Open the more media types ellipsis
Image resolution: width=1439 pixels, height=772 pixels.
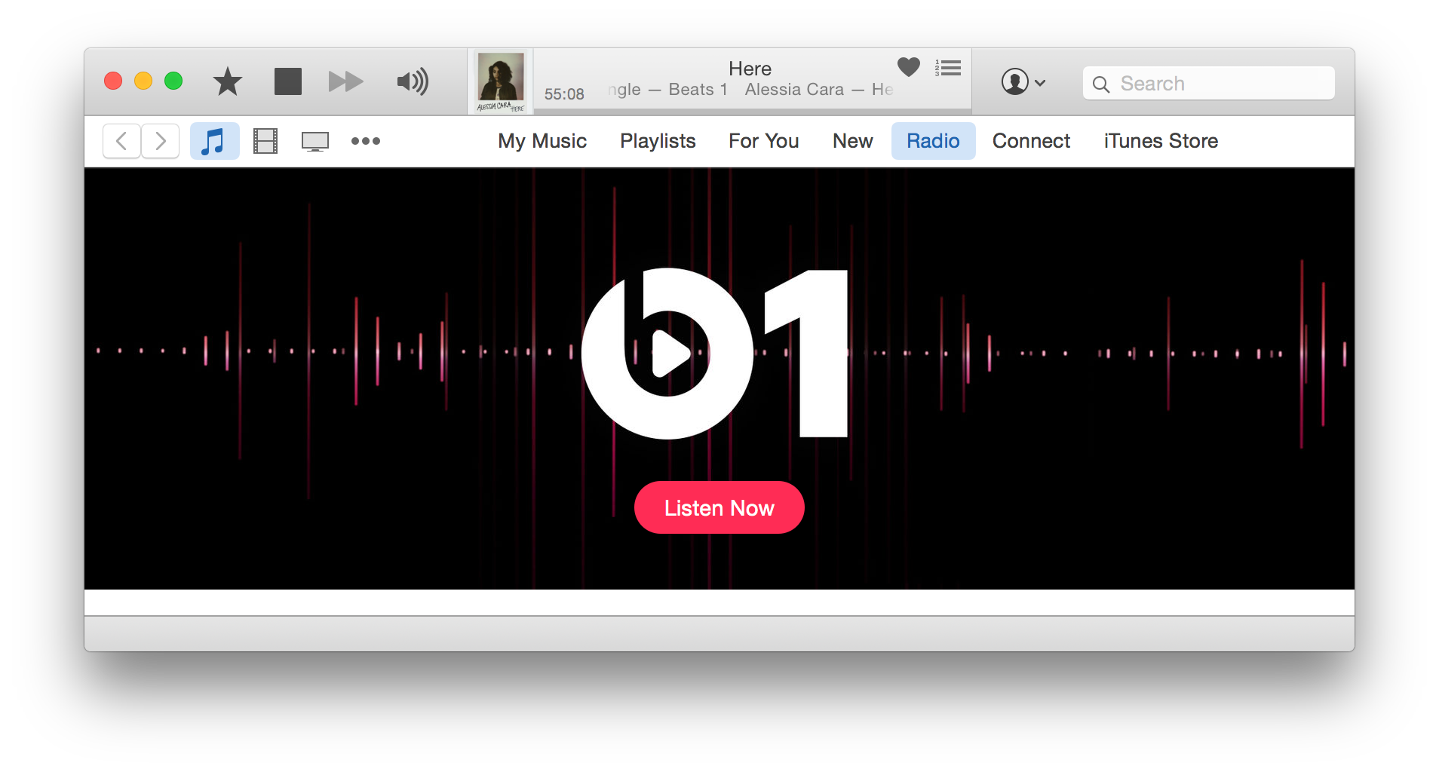tap(366, 141)
